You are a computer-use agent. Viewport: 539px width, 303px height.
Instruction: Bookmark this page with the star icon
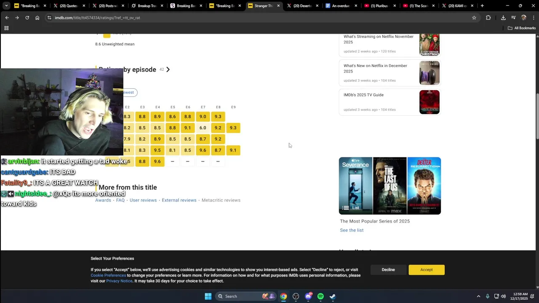[x=474, y=18]
